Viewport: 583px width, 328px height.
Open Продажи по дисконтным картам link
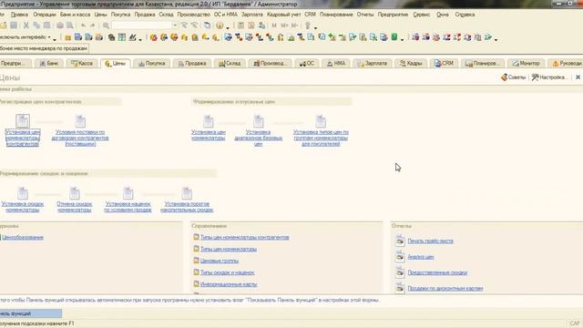pos(445,288)
